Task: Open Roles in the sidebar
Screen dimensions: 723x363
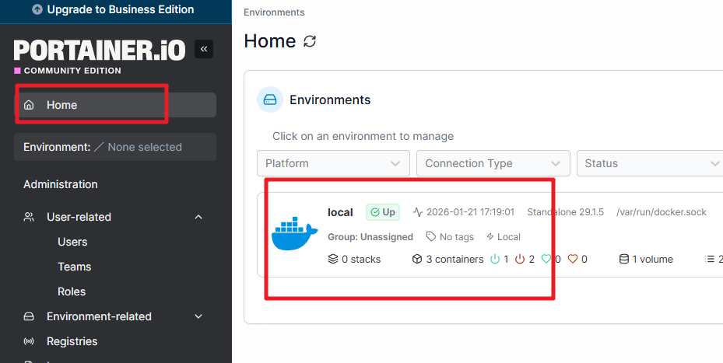Action: coord(72,291)
